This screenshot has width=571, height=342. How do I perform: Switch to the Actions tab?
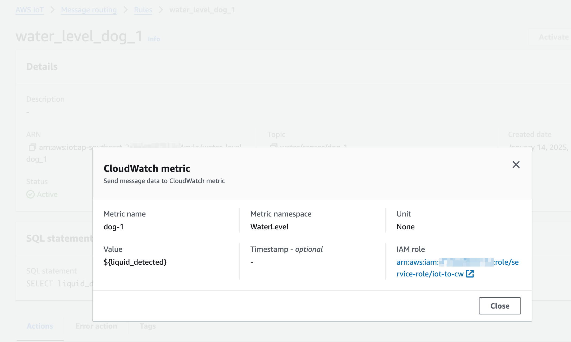40,326
